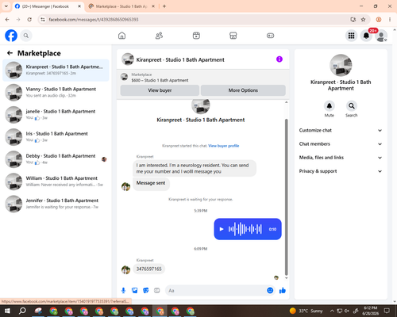Show hidden system tray icons

click(x=332, y=311)
